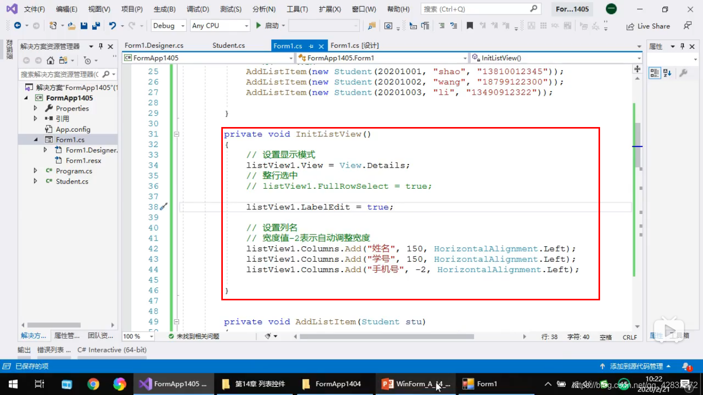Open the InitListView() member dropdown
703x395 pixels.
tap(556, 58)
